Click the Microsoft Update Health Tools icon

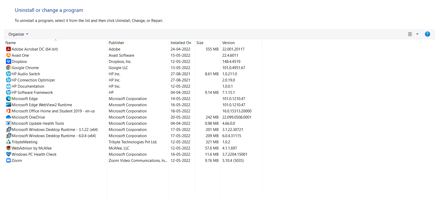pos(9,123)
